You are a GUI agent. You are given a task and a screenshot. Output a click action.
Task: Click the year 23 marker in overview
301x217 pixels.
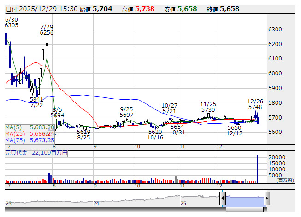point(8,203)
